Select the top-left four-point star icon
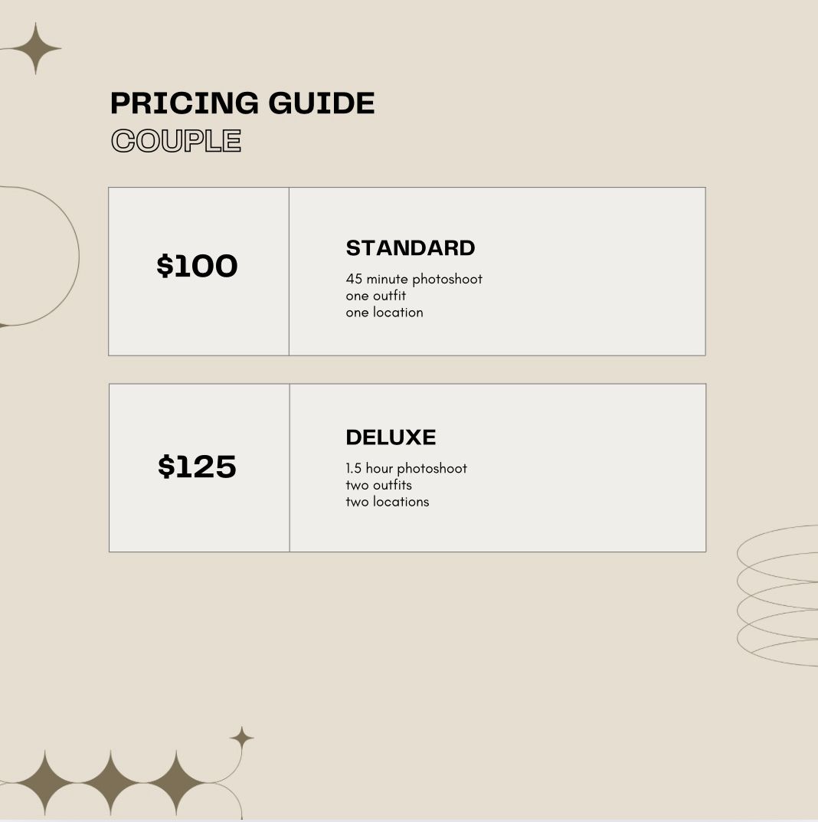The width and height of the screenshot is (818, 822). point(36,48)
